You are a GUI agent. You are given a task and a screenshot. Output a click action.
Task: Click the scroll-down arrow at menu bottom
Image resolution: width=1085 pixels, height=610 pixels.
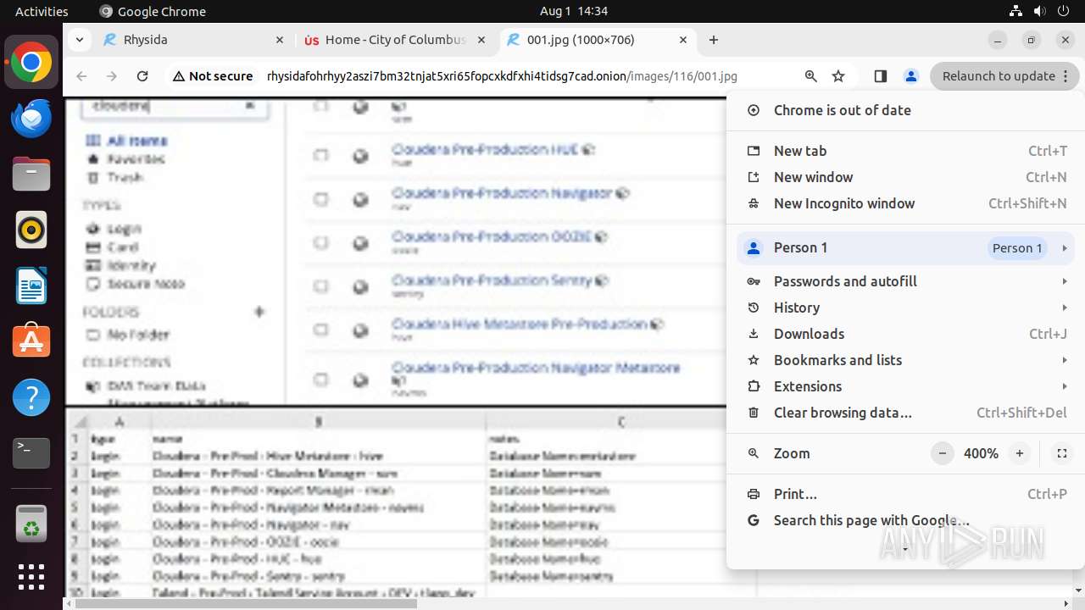click(905, 549)
